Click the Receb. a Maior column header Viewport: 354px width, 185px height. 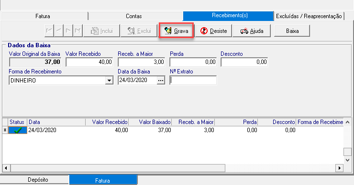[193, 122]
